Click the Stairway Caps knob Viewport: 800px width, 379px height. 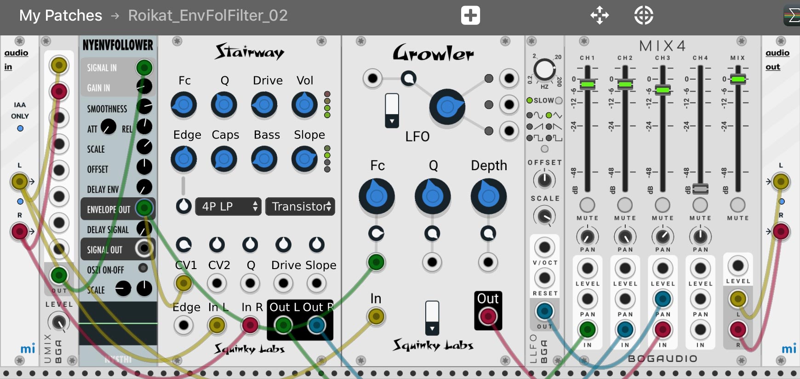coord(224,159)
